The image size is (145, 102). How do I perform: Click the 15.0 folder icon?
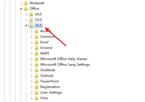31,20
